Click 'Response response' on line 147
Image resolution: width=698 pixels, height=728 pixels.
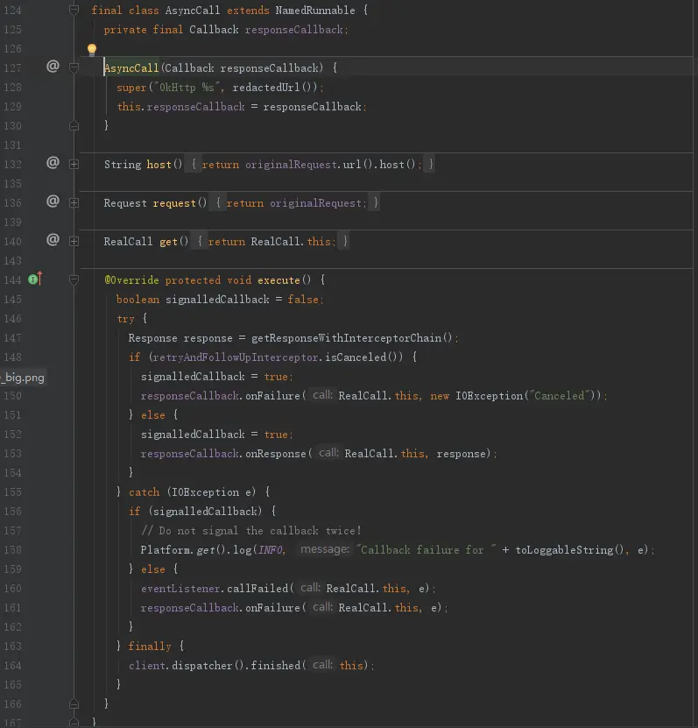point(180,338)
